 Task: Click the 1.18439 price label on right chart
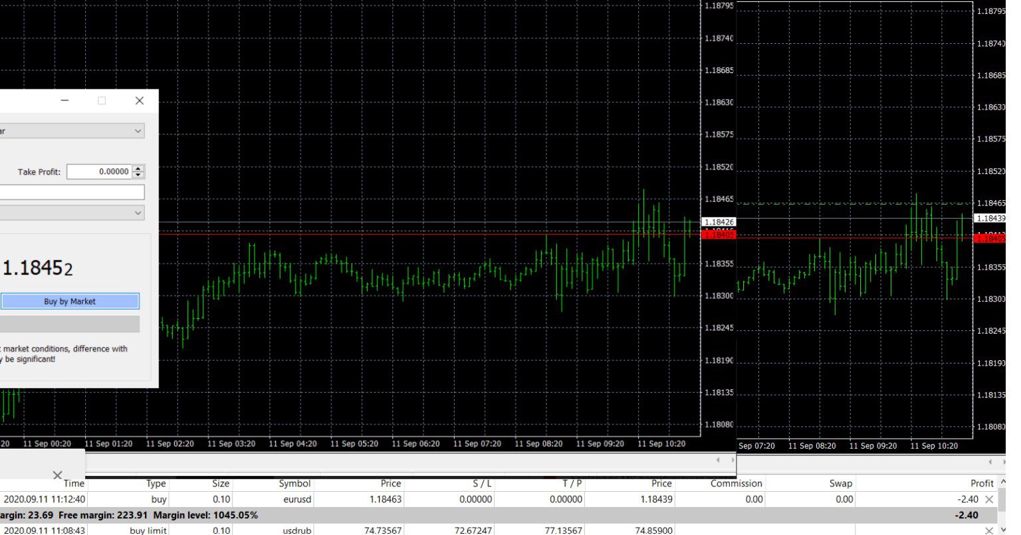(990, 218)
